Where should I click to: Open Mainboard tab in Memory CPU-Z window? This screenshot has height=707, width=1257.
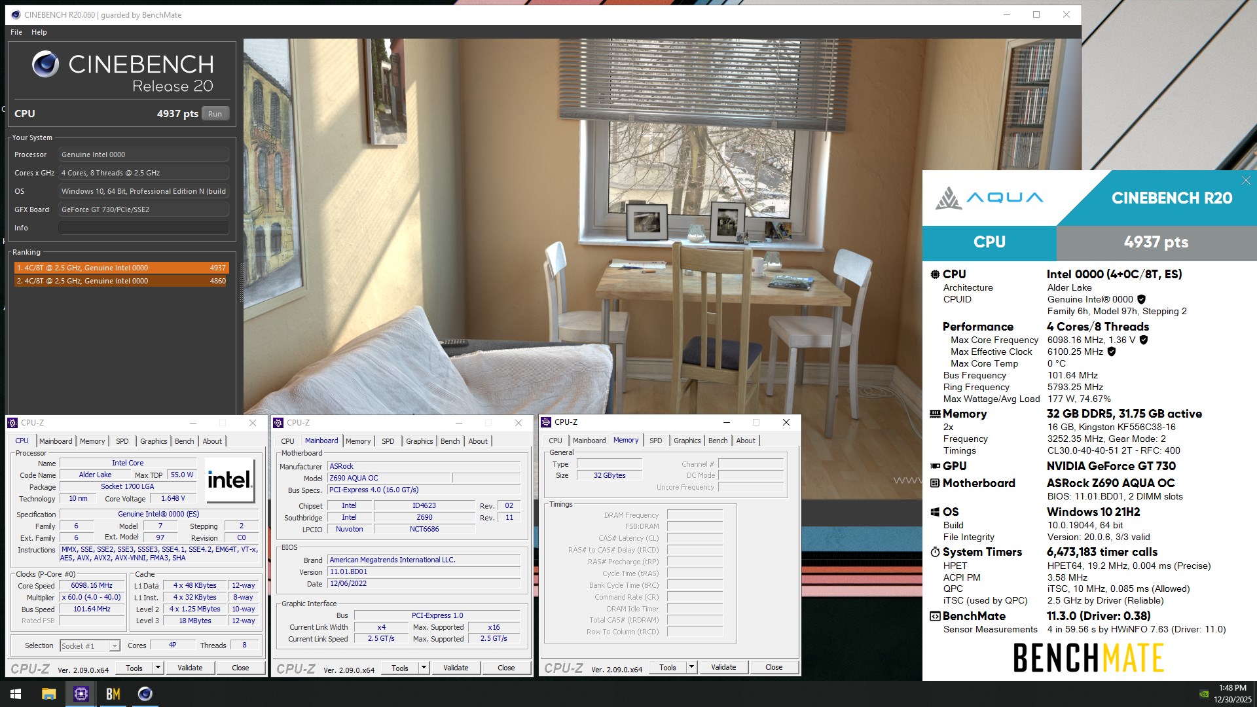point(589,441)
